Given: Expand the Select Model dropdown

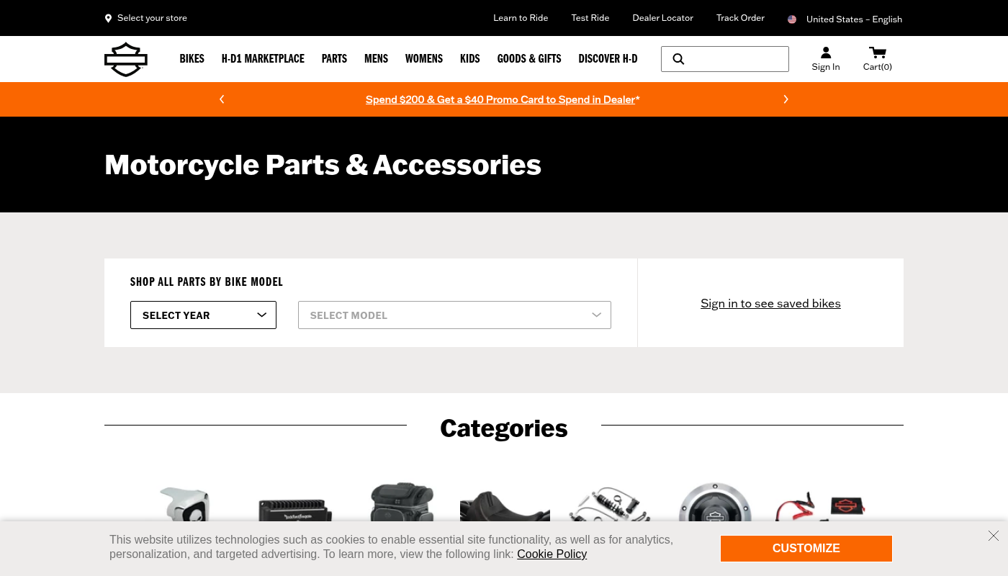Looking at the screenshot, I should point(454,315).
